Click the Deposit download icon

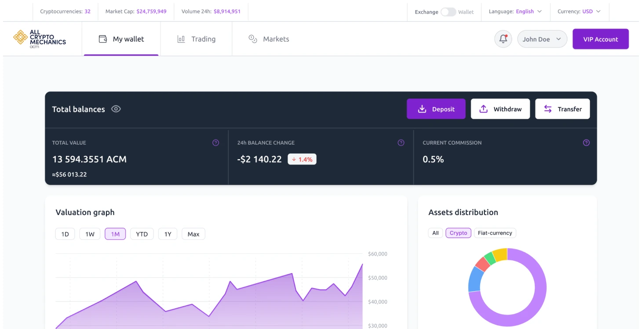tap(423, 109)
